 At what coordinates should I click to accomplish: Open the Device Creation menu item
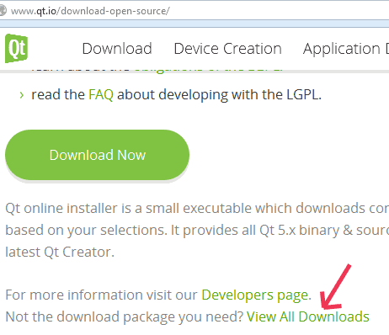click(x=227, y=49)
